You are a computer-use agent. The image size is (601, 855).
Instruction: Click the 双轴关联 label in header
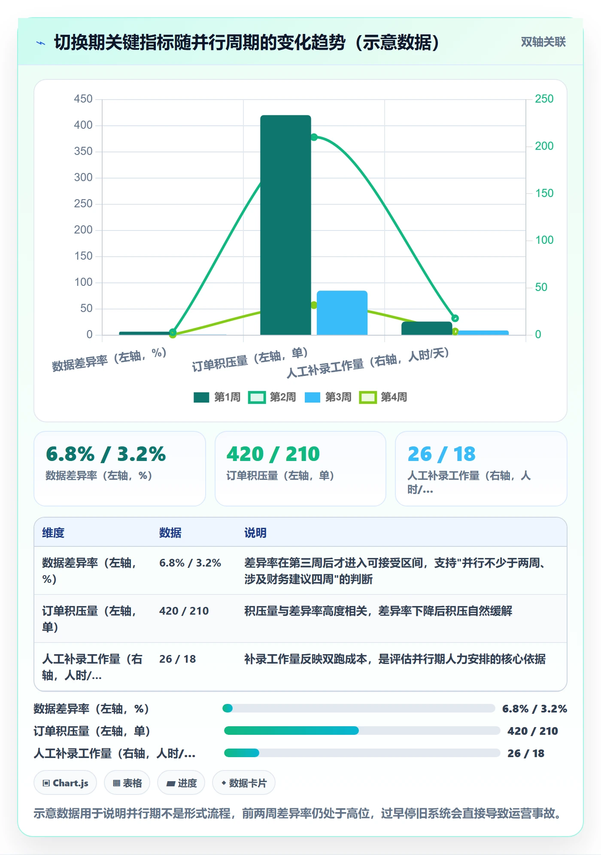[543, 42]
